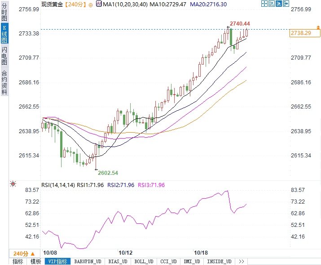Click the 【240分】 period label in chart header
Screen dimensions: 321x265
pyautogui.click(x=74, y=4)
